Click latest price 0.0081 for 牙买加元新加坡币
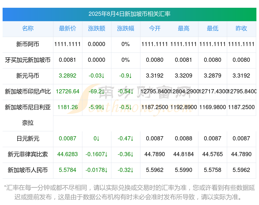Screen dimensions: 259x205 (67, 60)
